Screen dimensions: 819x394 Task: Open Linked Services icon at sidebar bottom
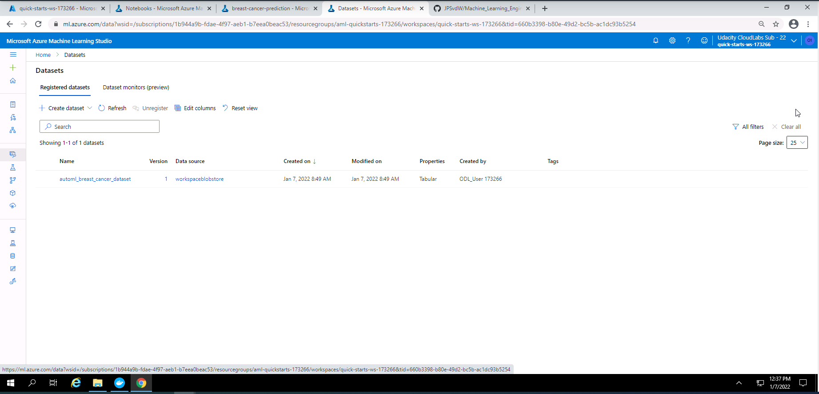pyautogui.click(x=13, y=281)
